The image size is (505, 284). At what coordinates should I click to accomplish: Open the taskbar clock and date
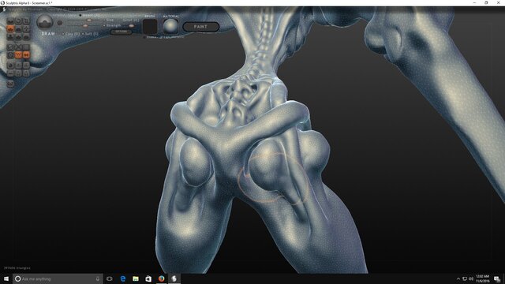(482, 278)
